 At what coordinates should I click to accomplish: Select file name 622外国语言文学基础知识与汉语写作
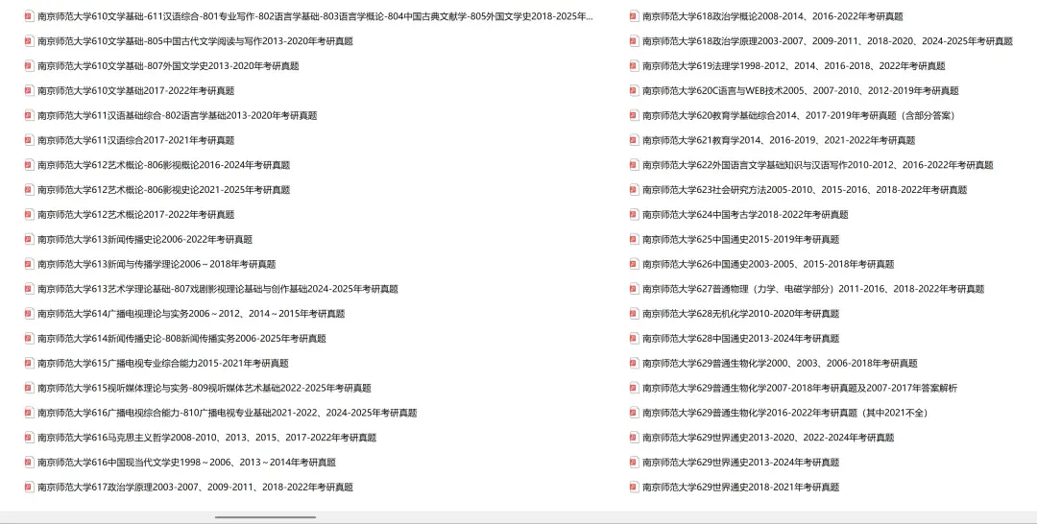pos(817,165)
